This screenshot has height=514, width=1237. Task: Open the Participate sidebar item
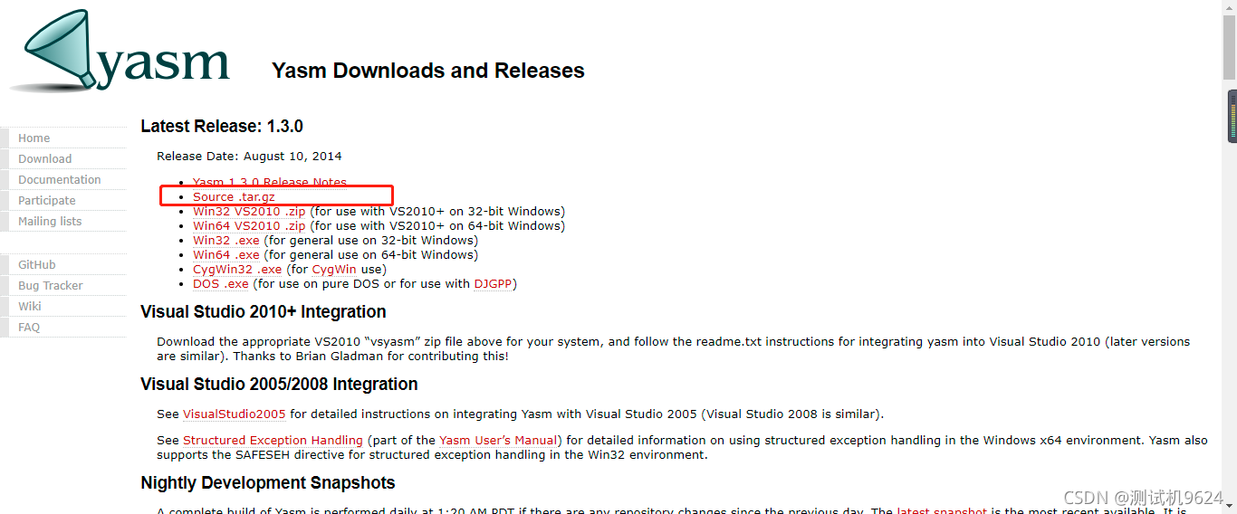point(47,201)
